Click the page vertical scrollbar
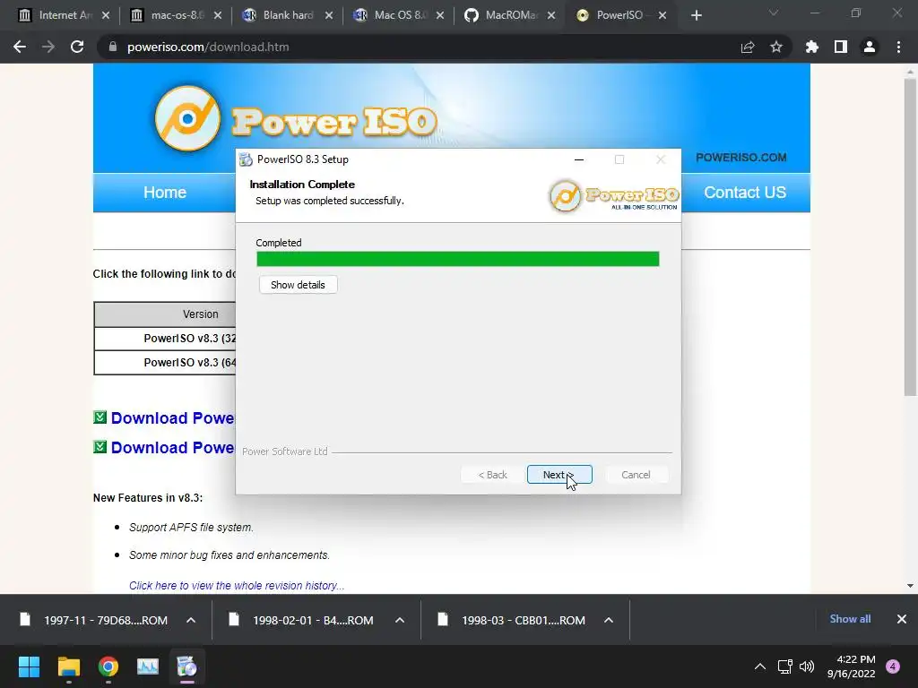This screenshot has height=688, width=918. 910,236
